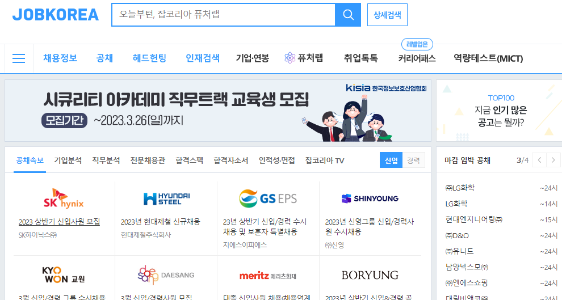Switch to the 기업분석 tab
562x300 pixels.
[x=68, y=160]
